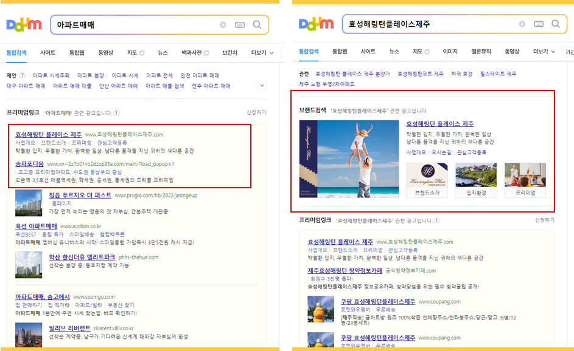Viewport: 574px width, 351px height.
Task: Click the 오시는길 link in brand search
Action: [441, 152]
